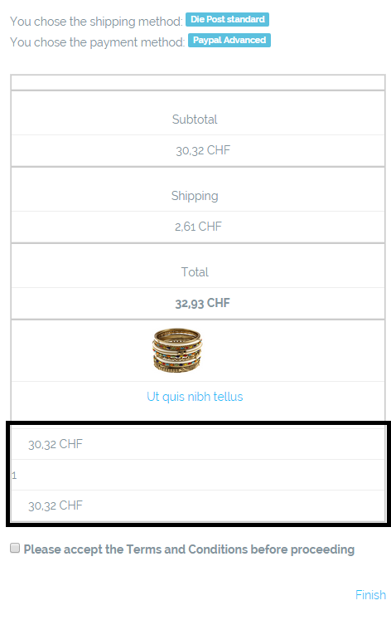Select the quantity value 1 in product row
Viewport: 391px width, 620px height.
(x=14, y=476)
